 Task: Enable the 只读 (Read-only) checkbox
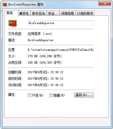(30, 95)
